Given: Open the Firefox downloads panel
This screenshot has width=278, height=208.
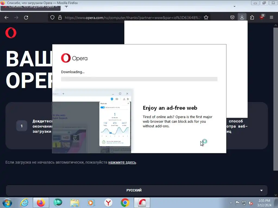Looking at the screenshot, I should [x=242, y=18].
